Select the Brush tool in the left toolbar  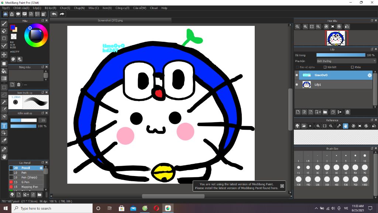pyautogui.click(x=4, y=24)
